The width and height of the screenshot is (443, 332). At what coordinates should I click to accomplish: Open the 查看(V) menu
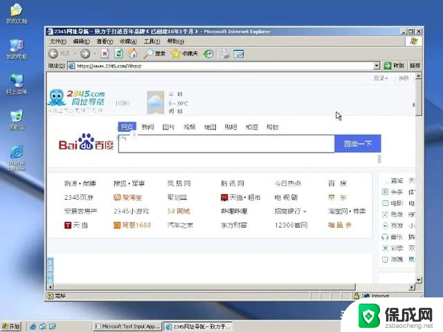[x=105, y=41]
